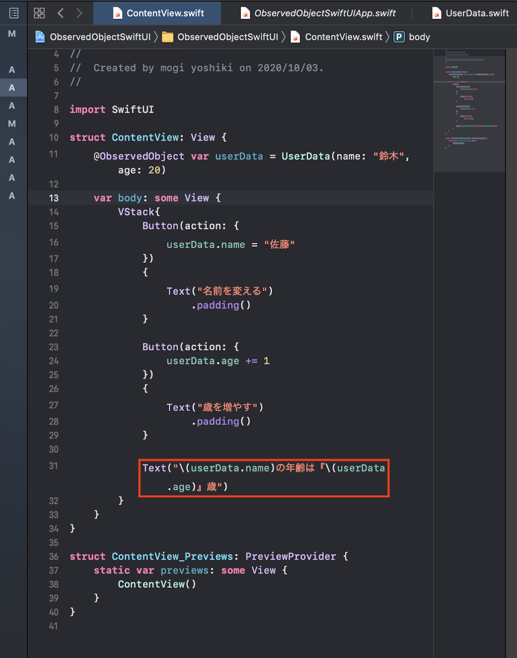The height and width of the screenshot is (658, 517).
Task: Click Text("名前を変える") on line 19
Action: pos(220,291)
